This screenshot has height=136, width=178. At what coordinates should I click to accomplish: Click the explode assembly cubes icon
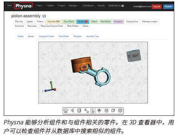click(x=106, y=111)
